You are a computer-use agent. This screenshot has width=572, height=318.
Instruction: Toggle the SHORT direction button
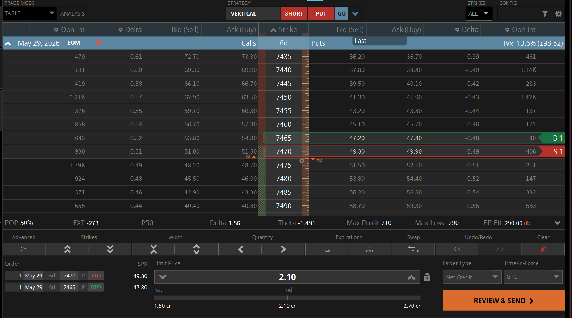(294, 14)
